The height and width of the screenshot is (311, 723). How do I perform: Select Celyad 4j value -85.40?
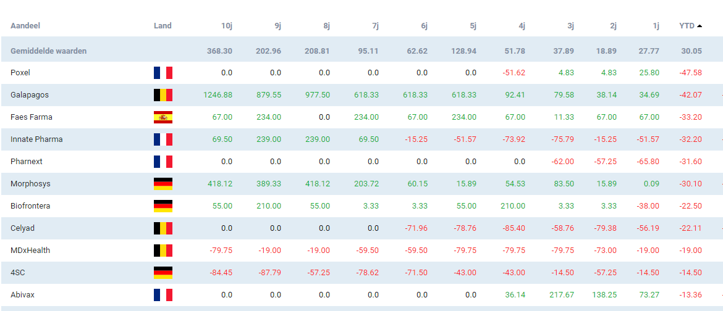click(x=514, y=228)
